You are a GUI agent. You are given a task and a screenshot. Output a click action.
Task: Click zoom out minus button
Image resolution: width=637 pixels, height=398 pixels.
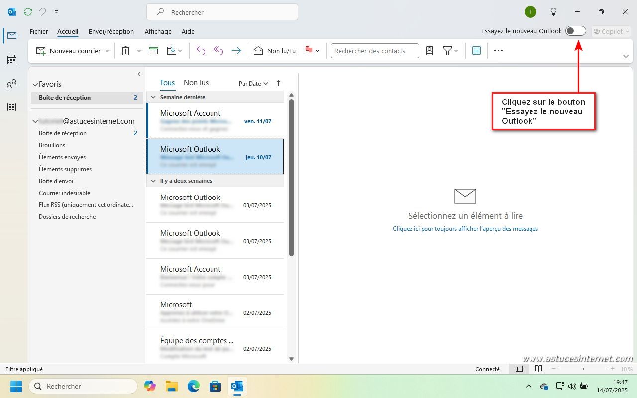tap(554, 369)
